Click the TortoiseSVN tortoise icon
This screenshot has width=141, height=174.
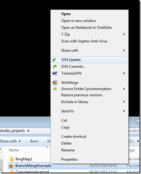(55, 74)
